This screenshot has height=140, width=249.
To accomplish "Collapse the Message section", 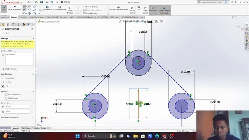I will tap(33, 38).
